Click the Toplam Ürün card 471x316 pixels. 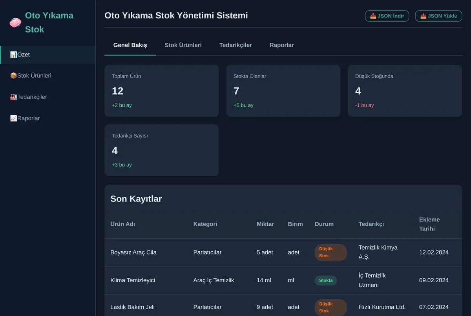[x=161, y=91]
